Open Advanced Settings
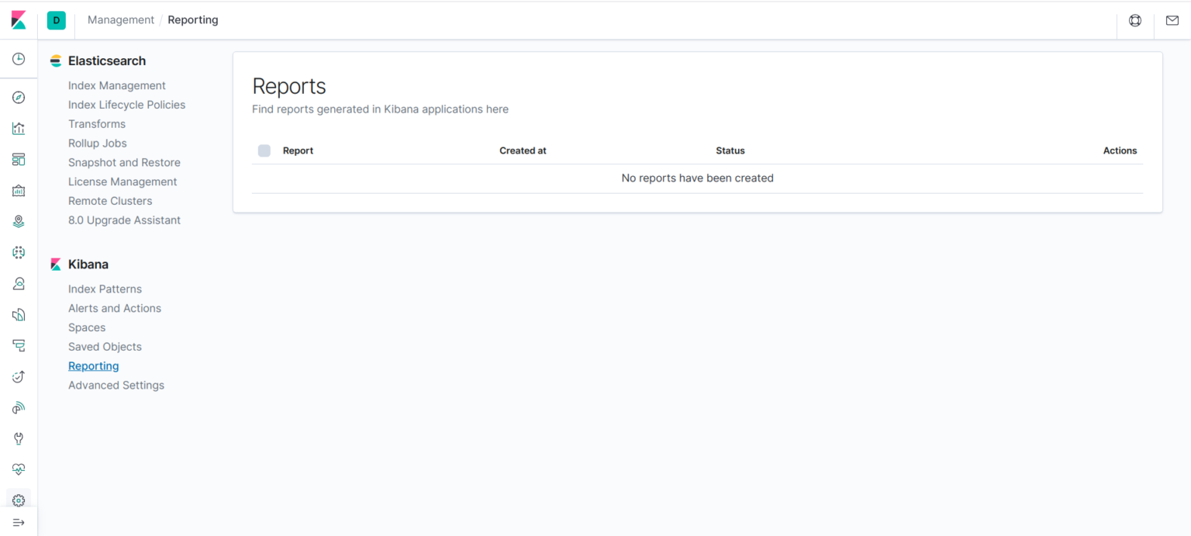Screen dimensions: 1191x536 point(116,385)
